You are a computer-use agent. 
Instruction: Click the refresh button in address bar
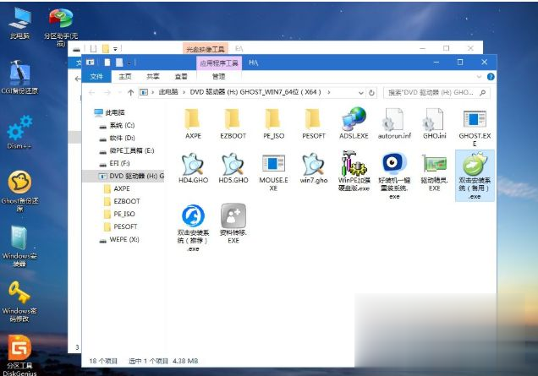pyautogui.click(x=371, y=93)
